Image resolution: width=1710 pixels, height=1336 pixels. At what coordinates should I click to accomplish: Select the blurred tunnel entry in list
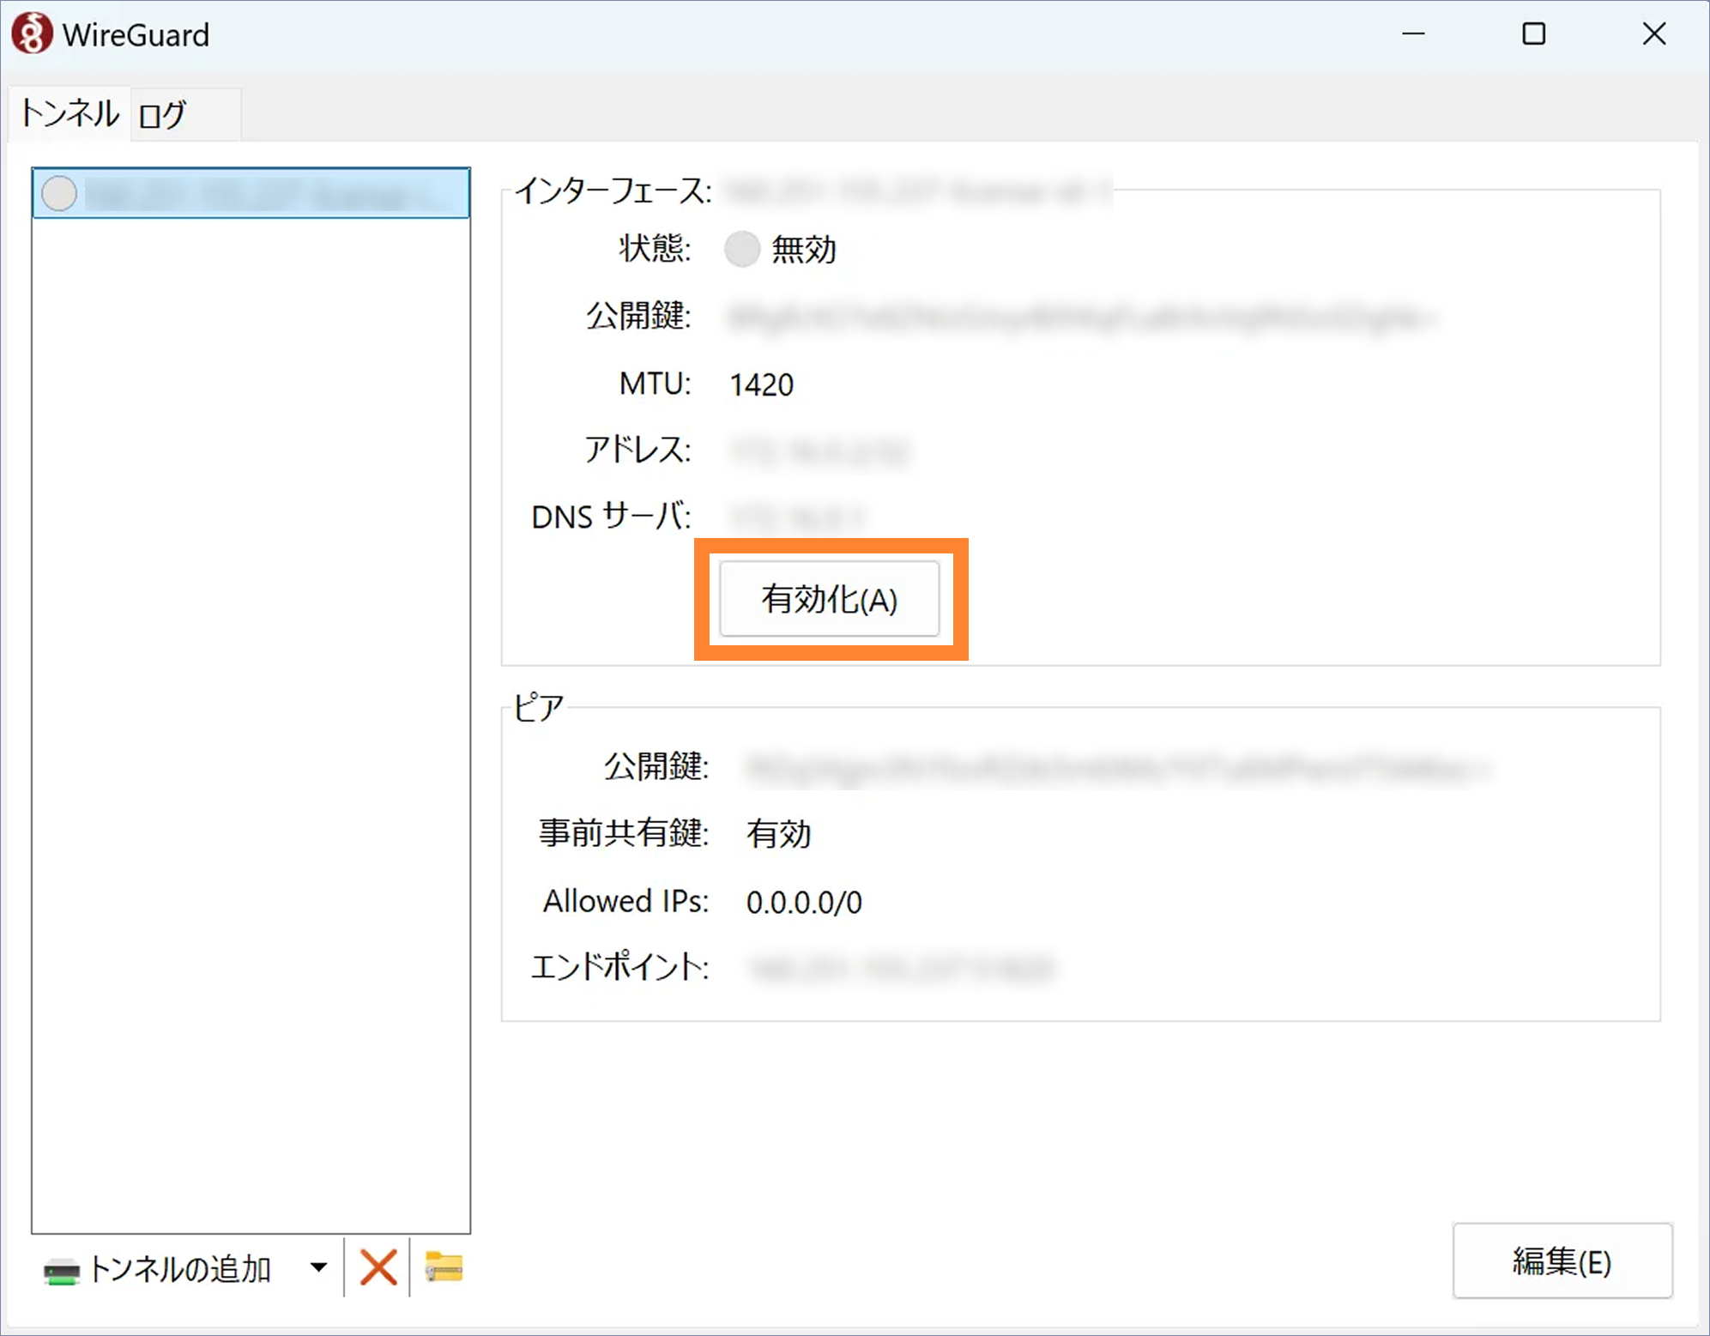pyautogui.click(x=251, y=193)
